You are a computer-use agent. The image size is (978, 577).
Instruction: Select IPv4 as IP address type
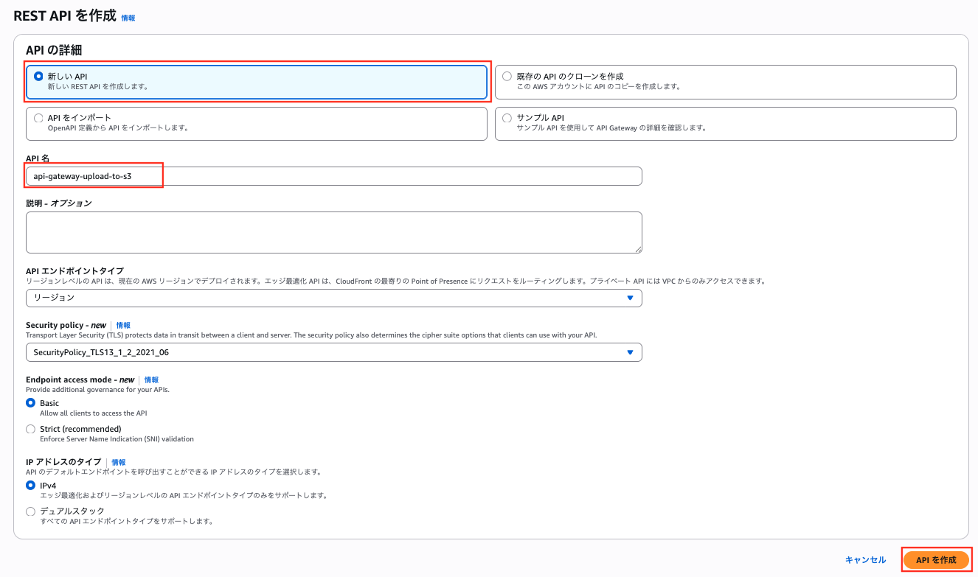coord(30,485)
